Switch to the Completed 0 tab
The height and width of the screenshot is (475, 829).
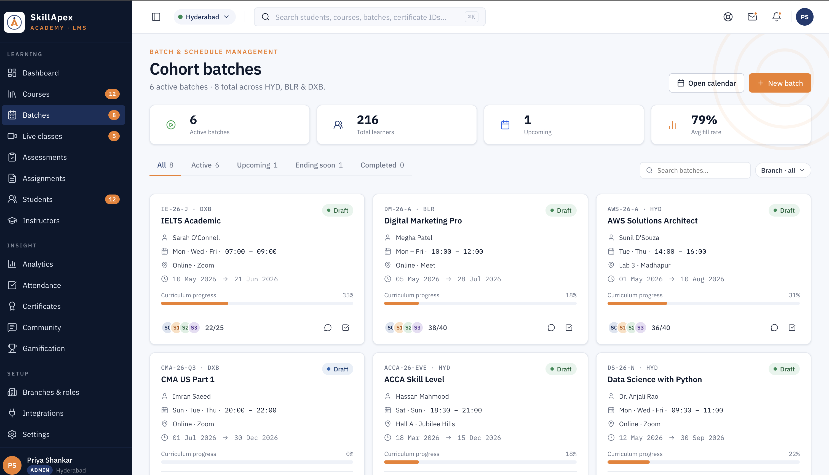(x=382, y=165)
